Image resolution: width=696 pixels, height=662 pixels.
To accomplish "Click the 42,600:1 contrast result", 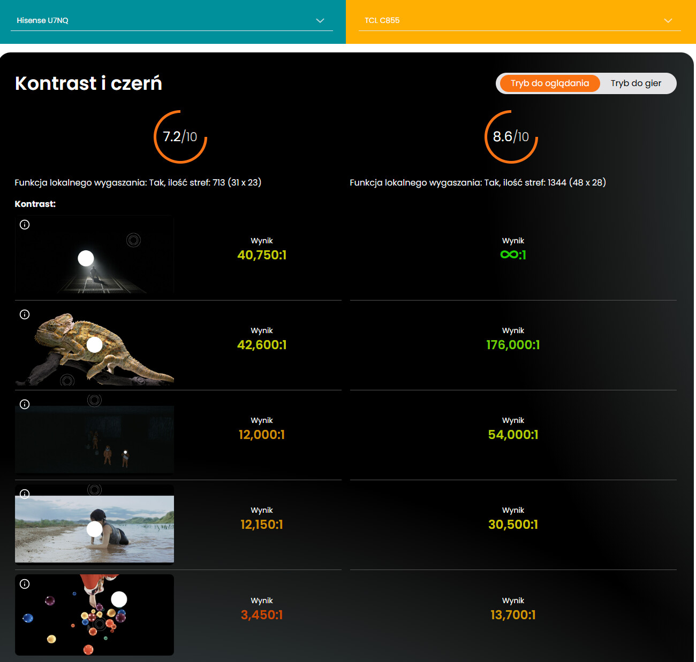I will [x=262, y=345].
